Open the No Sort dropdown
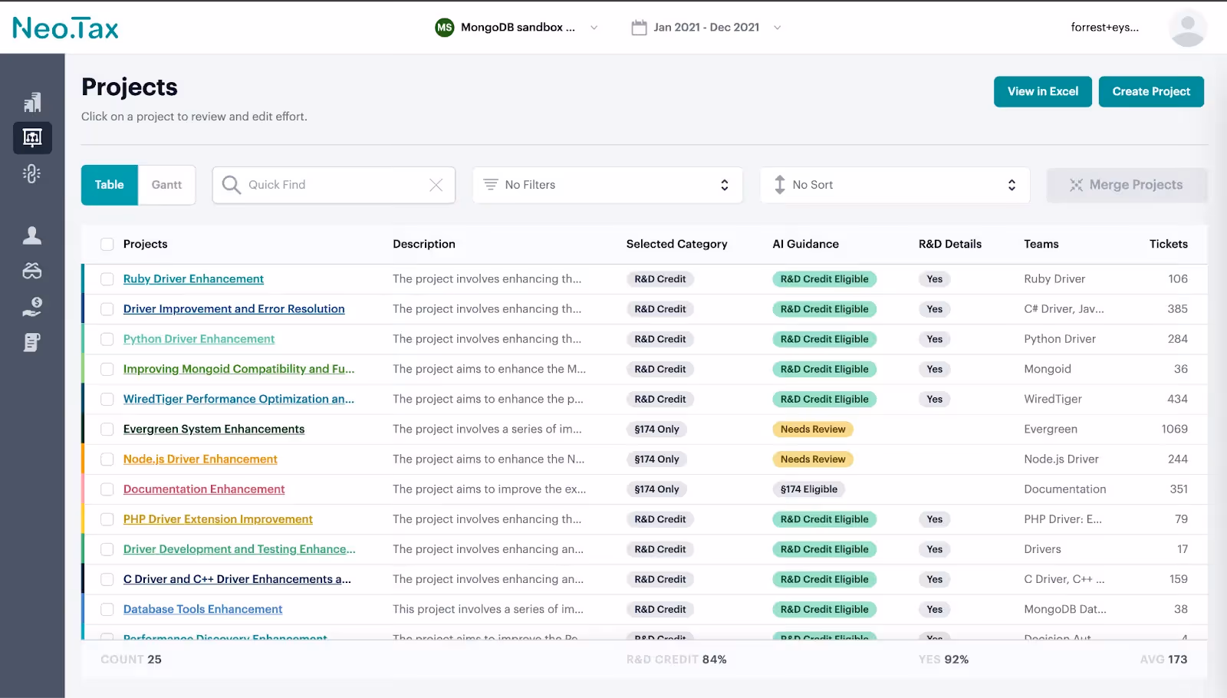Viewport: 1227px width, 698px height. (x=895, y=185)
